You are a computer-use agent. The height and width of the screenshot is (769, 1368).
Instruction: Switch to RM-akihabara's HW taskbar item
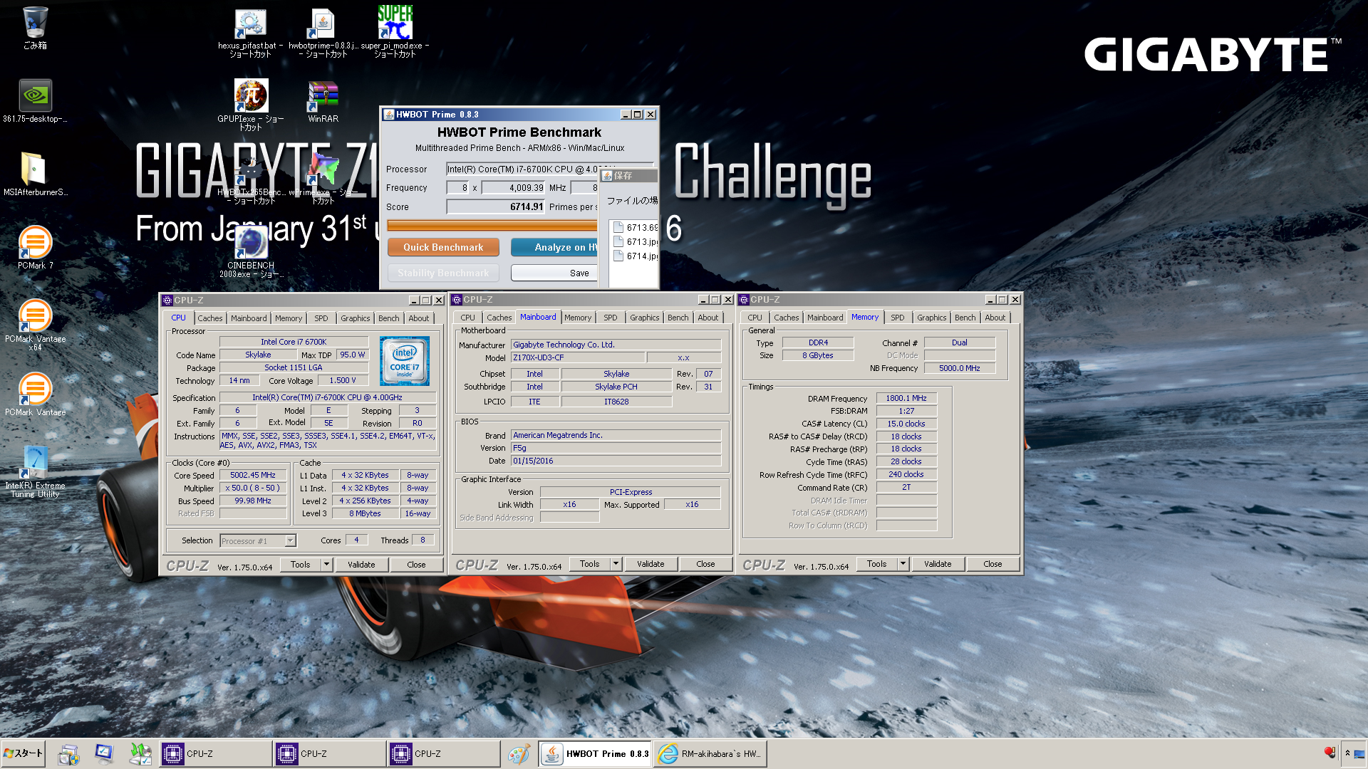pos(710,753)
